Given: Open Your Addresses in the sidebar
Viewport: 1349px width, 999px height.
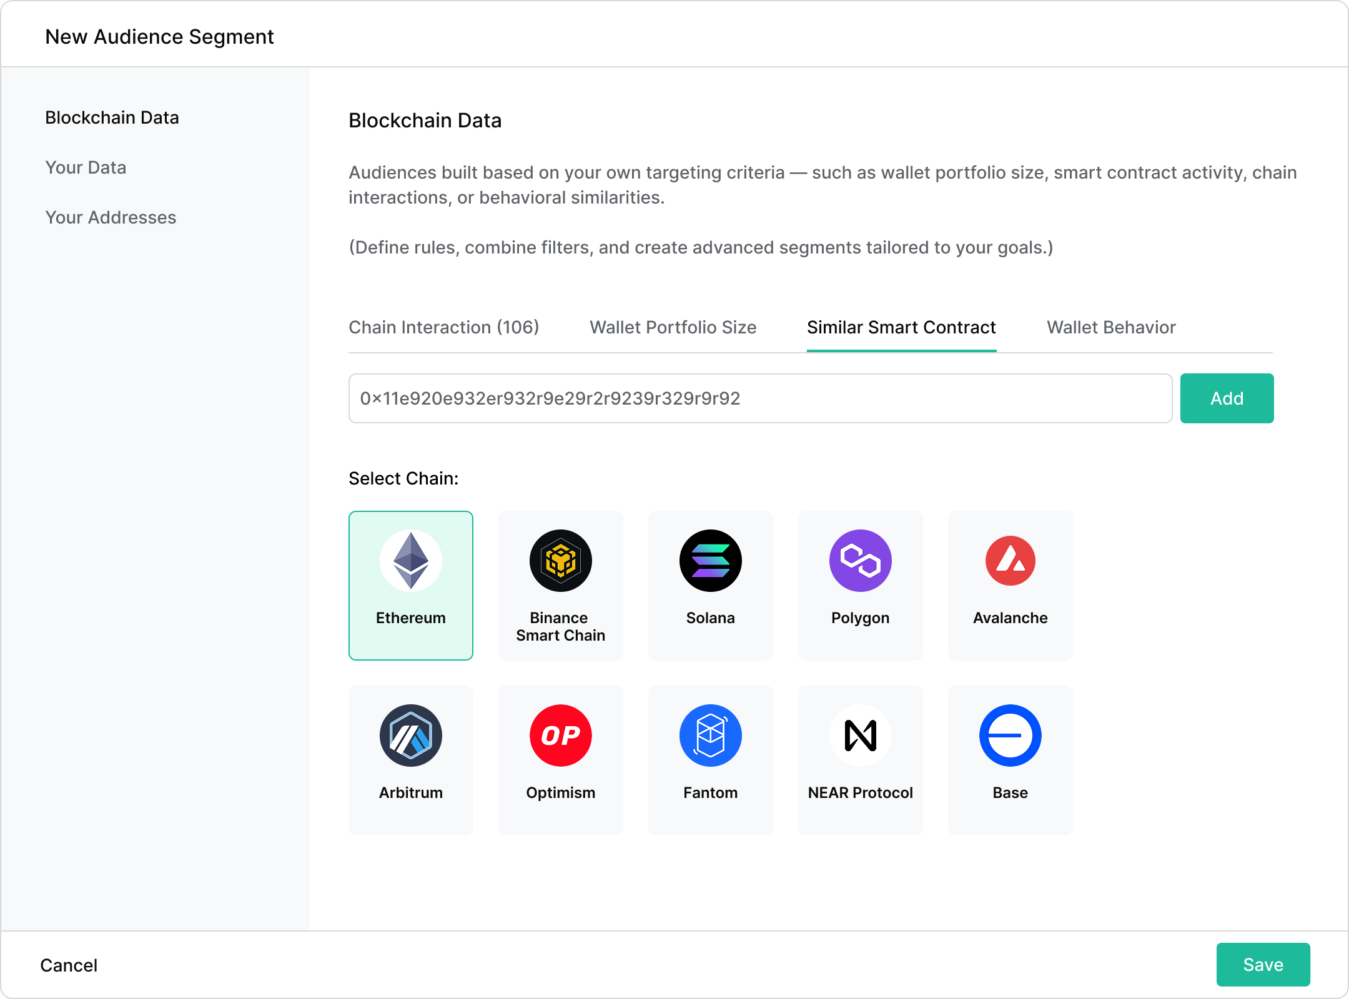Looking at the screenshot, I should click(x=111, y=217).
